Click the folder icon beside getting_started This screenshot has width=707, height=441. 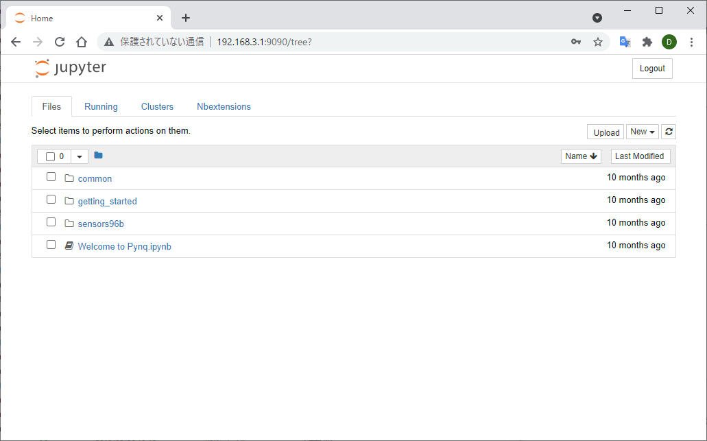[x=69, y=201]
